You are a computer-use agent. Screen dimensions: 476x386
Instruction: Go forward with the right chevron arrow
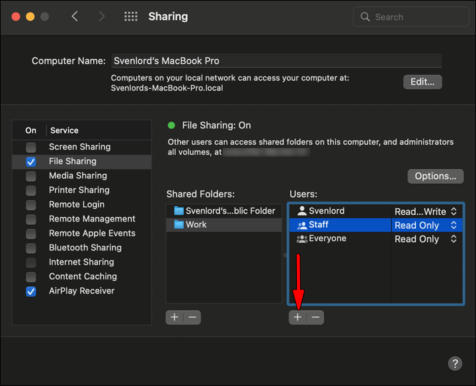(x=101, y=17)
